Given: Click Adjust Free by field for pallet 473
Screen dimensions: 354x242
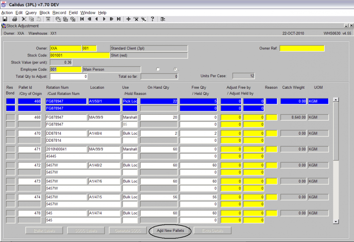Looking at the screenshot, I should pyautogui.click(x=231, y=181).
